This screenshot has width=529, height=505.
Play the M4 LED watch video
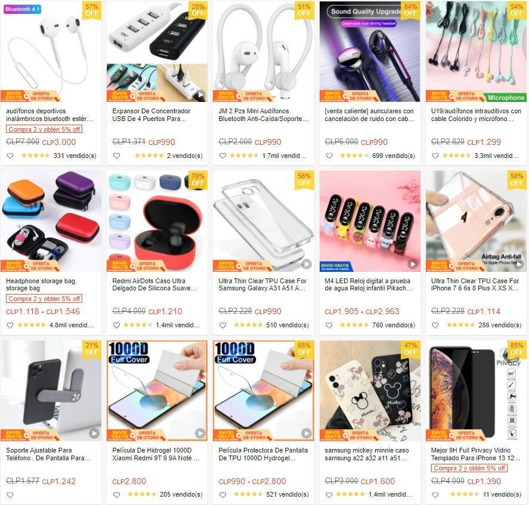[413, 264]
